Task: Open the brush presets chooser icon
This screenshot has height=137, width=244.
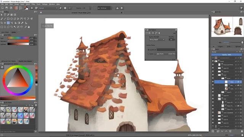Action: pyautogui.click(x=36, y=8)
